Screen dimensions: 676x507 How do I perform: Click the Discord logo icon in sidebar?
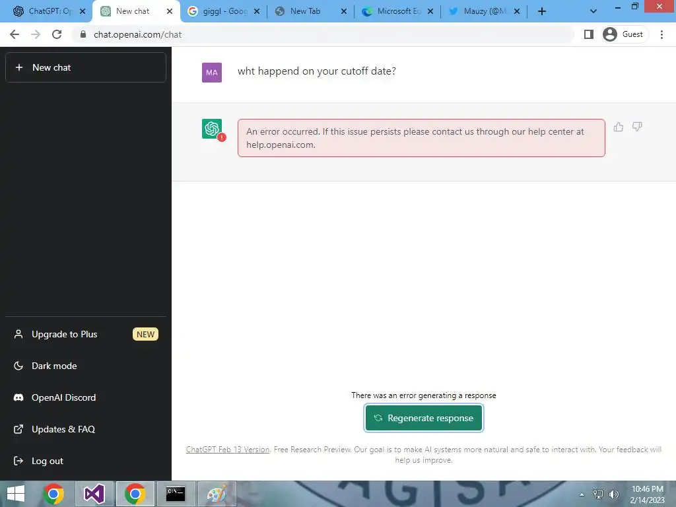click(18, 397)
